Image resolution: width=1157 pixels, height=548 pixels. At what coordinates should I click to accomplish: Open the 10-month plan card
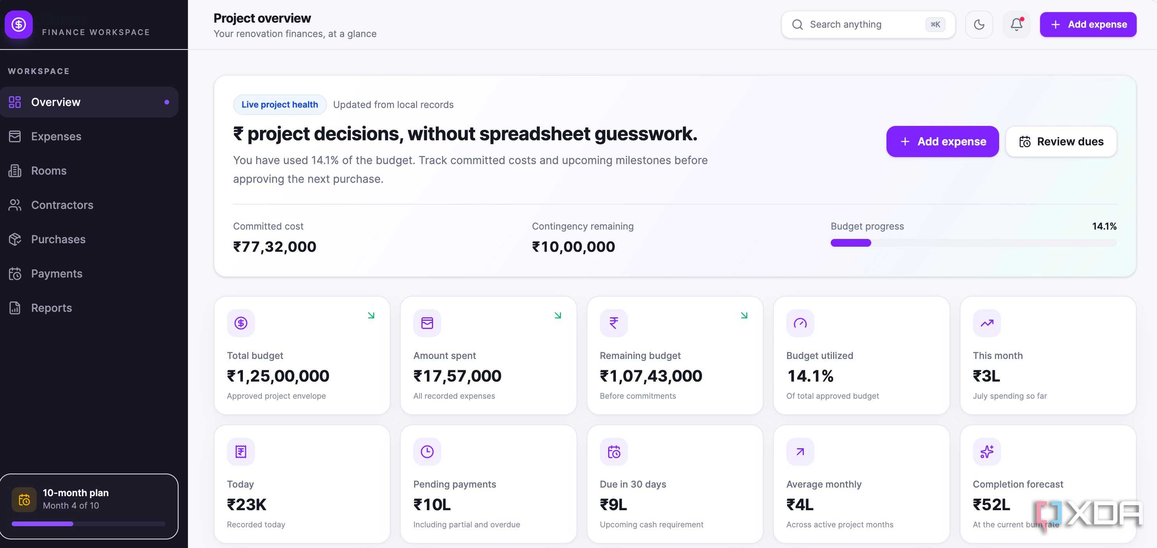[x=89, y=506]
